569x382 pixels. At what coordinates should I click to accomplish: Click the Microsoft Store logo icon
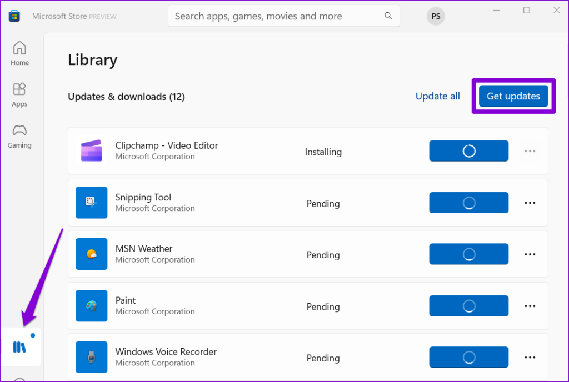click(x=14, y=16)
